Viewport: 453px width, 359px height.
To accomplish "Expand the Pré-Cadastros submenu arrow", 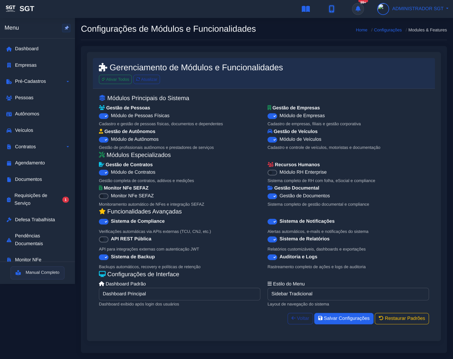I will pyautogui.click(x=68, y=81).
